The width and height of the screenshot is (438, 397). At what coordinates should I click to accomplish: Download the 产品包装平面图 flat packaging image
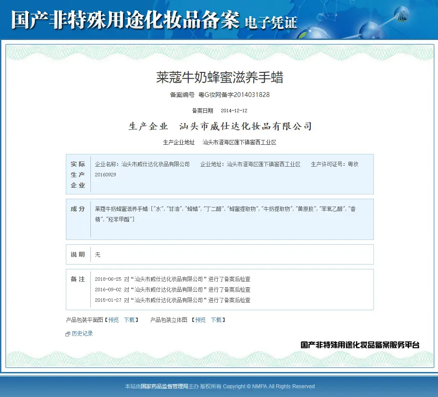(129, 320)
